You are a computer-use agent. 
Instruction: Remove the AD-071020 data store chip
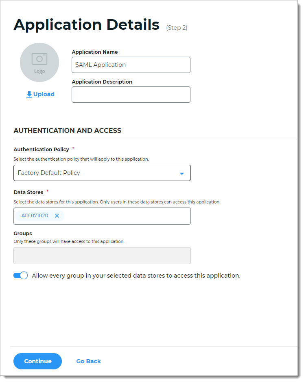tap(57, 216)
